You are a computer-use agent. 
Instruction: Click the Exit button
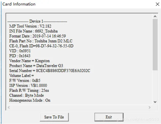[x=109, y=117]
